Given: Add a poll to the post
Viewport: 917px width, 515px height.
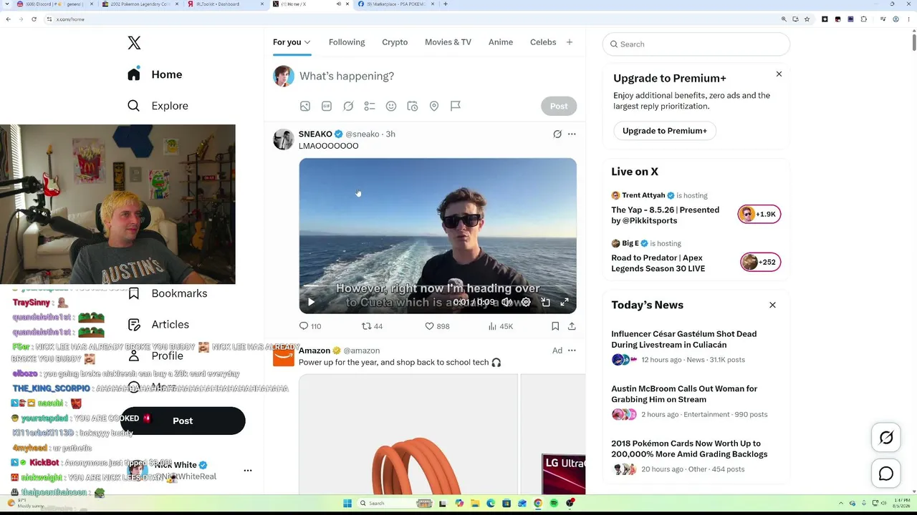Looking at the screenshot, I should [x=370, y=106].
